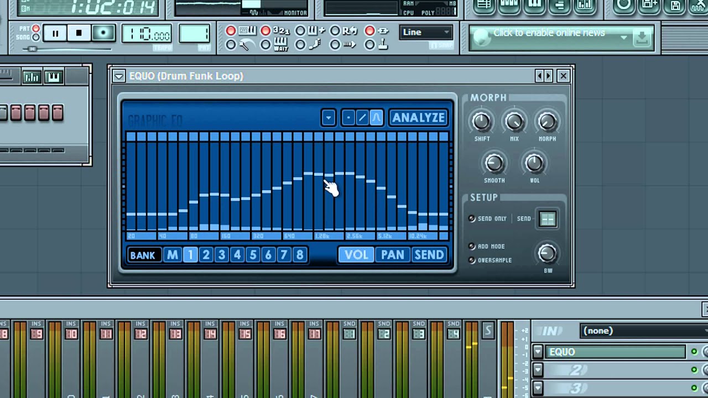Image resolution: width=708 pixels, height=398 pixels.
Task: Enable the SEND ONLY option
Action: pos(472,219)
